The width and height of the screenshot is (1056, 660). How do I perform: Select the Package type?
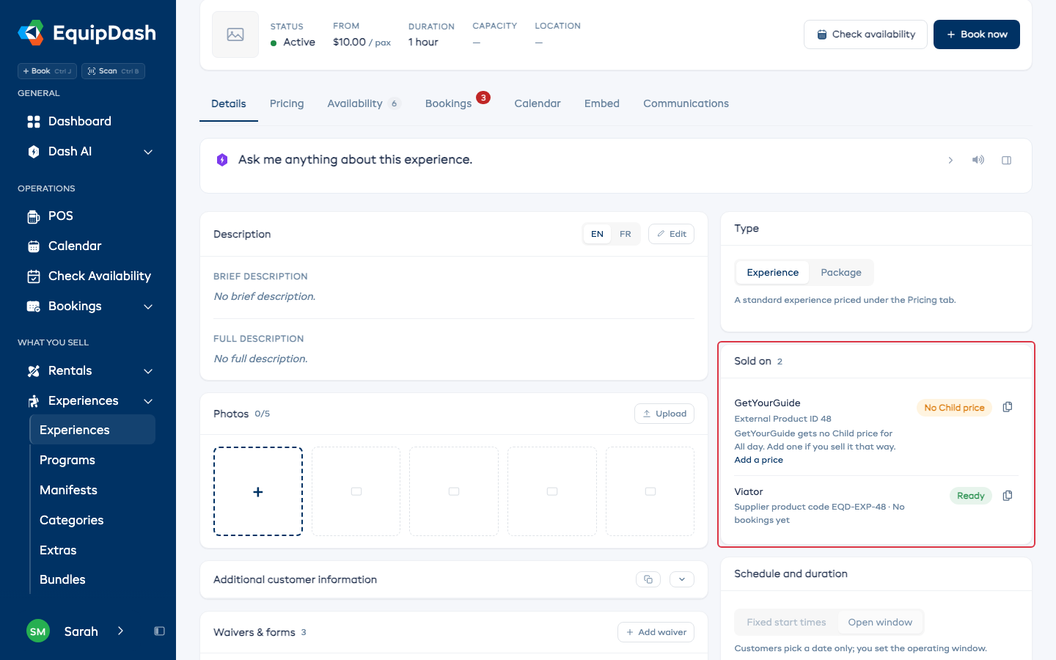pos(841,272)
